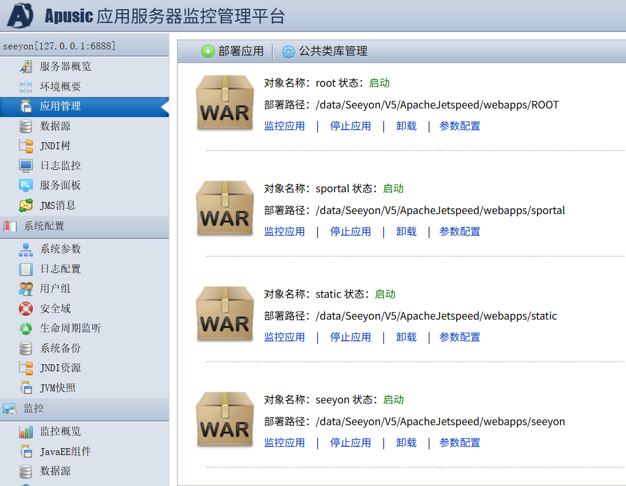Click 卸载 link for root
This screenshot has height=486, width=626.
click(406, 126)
